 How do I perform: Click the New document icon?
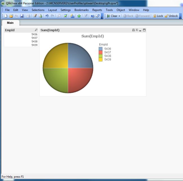(6, 16)
